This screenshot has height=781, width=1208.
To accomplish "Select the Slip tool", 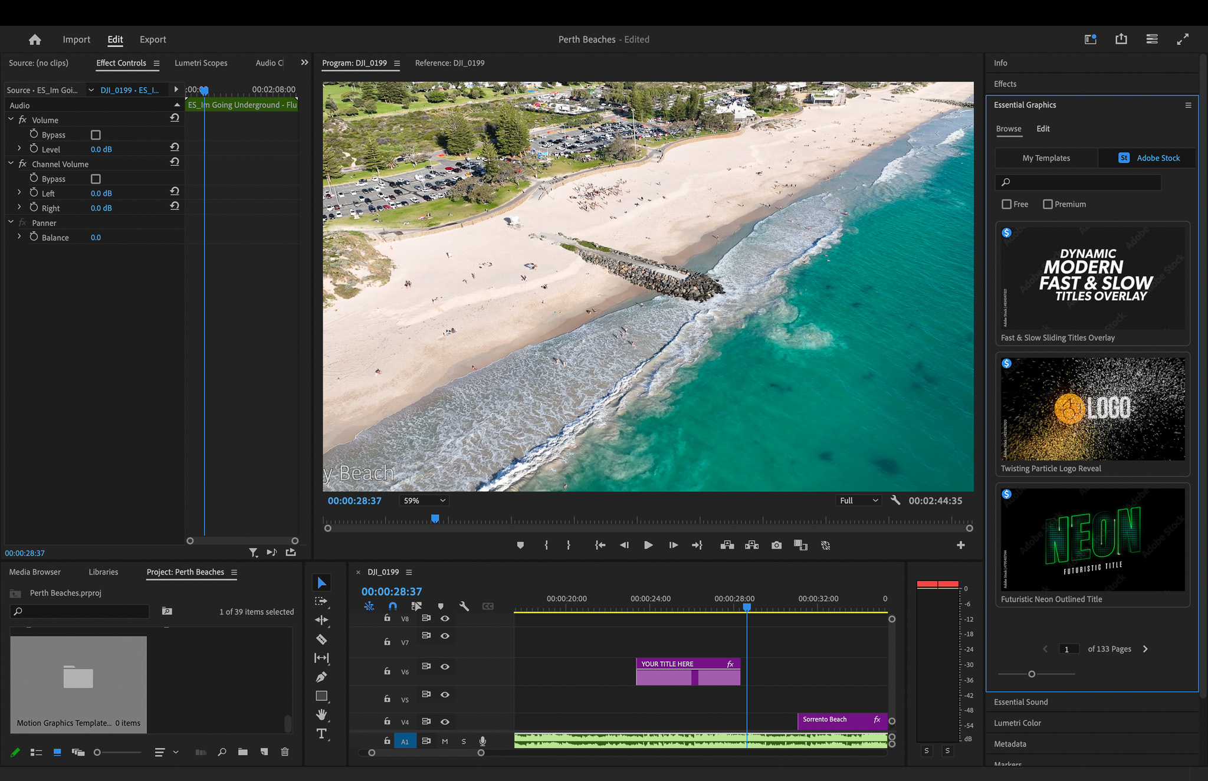I will [321, 658].
